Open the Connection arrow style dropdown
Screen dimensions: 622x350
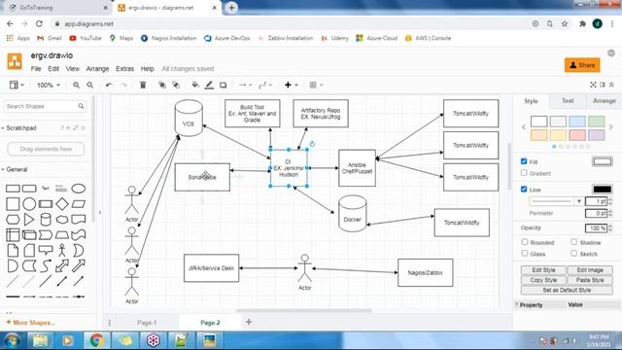tap(245, 85)
